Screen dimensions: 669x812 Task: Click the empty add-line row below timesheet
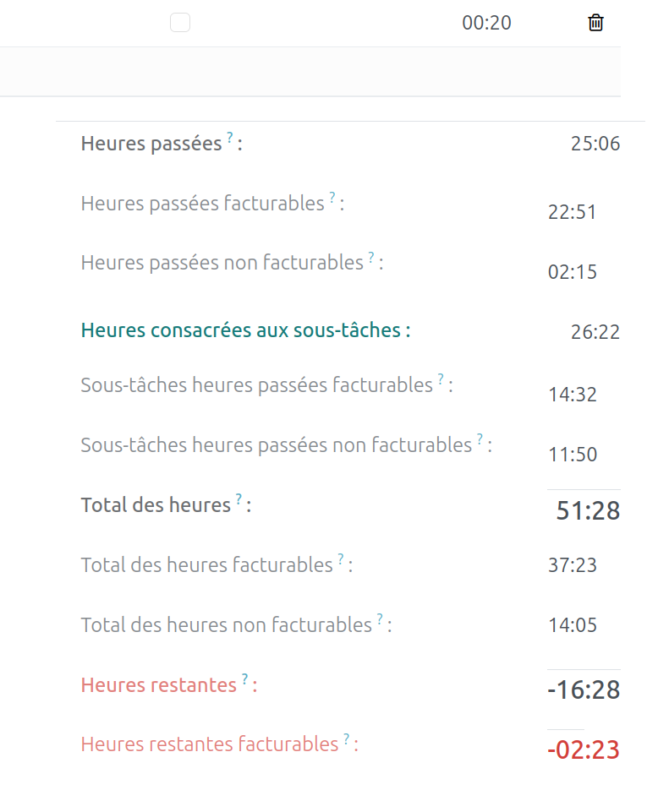pyautogui.click(x=310, y=72)
